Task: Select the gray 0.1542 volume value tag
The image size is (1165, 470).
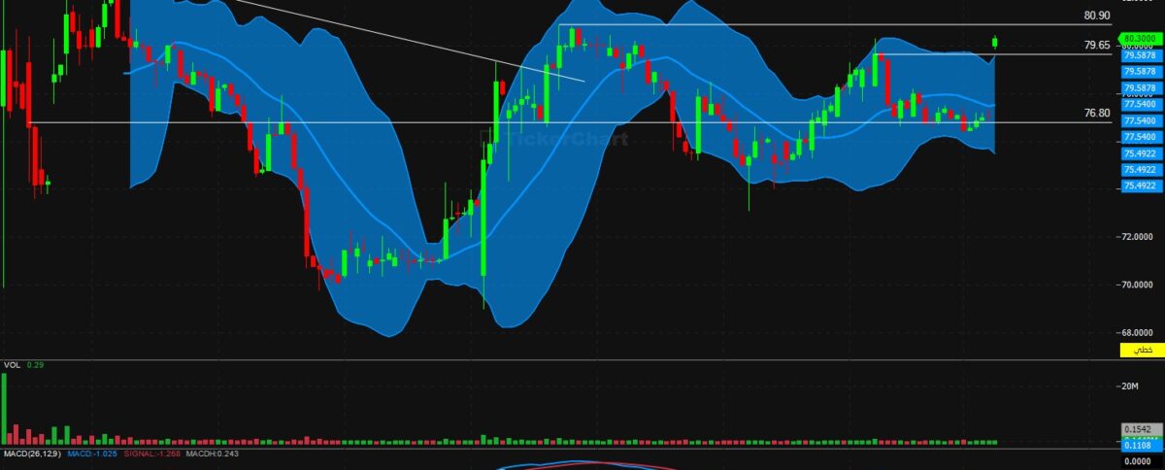Action: coord(1137,428)
